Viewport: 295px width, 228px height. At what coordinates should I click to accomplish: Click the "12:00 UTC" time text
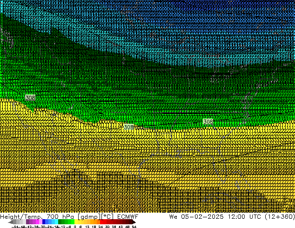point(244,217)
